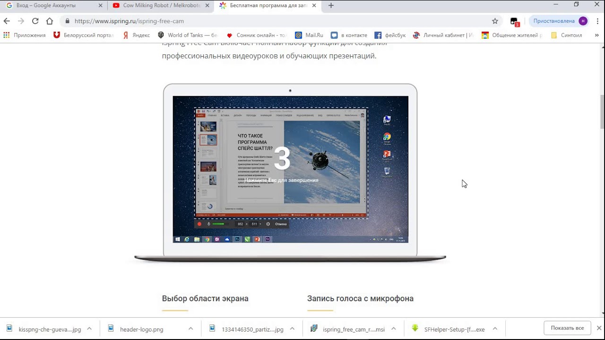Screen dimensions: 605x340
Task: Open downloaded ispring_free_cam msi file
Action: [348, 329]
